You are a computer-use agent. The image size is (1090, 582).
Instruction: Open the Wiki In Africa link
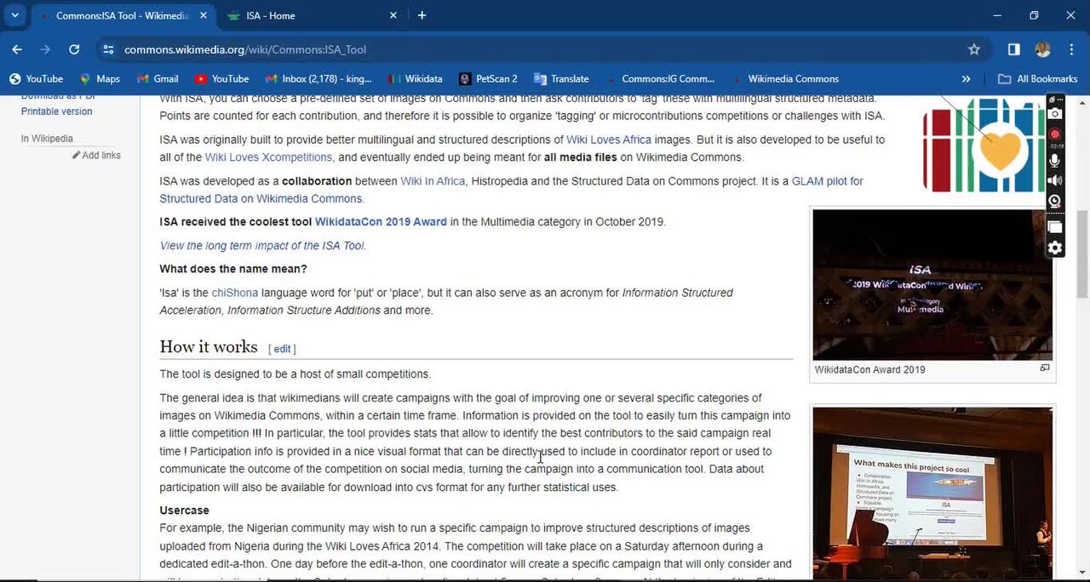tap(433, 181)
